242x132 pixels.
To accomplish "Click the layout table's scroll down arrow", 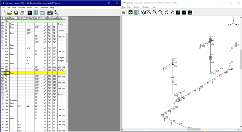I will [x=67, y=130].
